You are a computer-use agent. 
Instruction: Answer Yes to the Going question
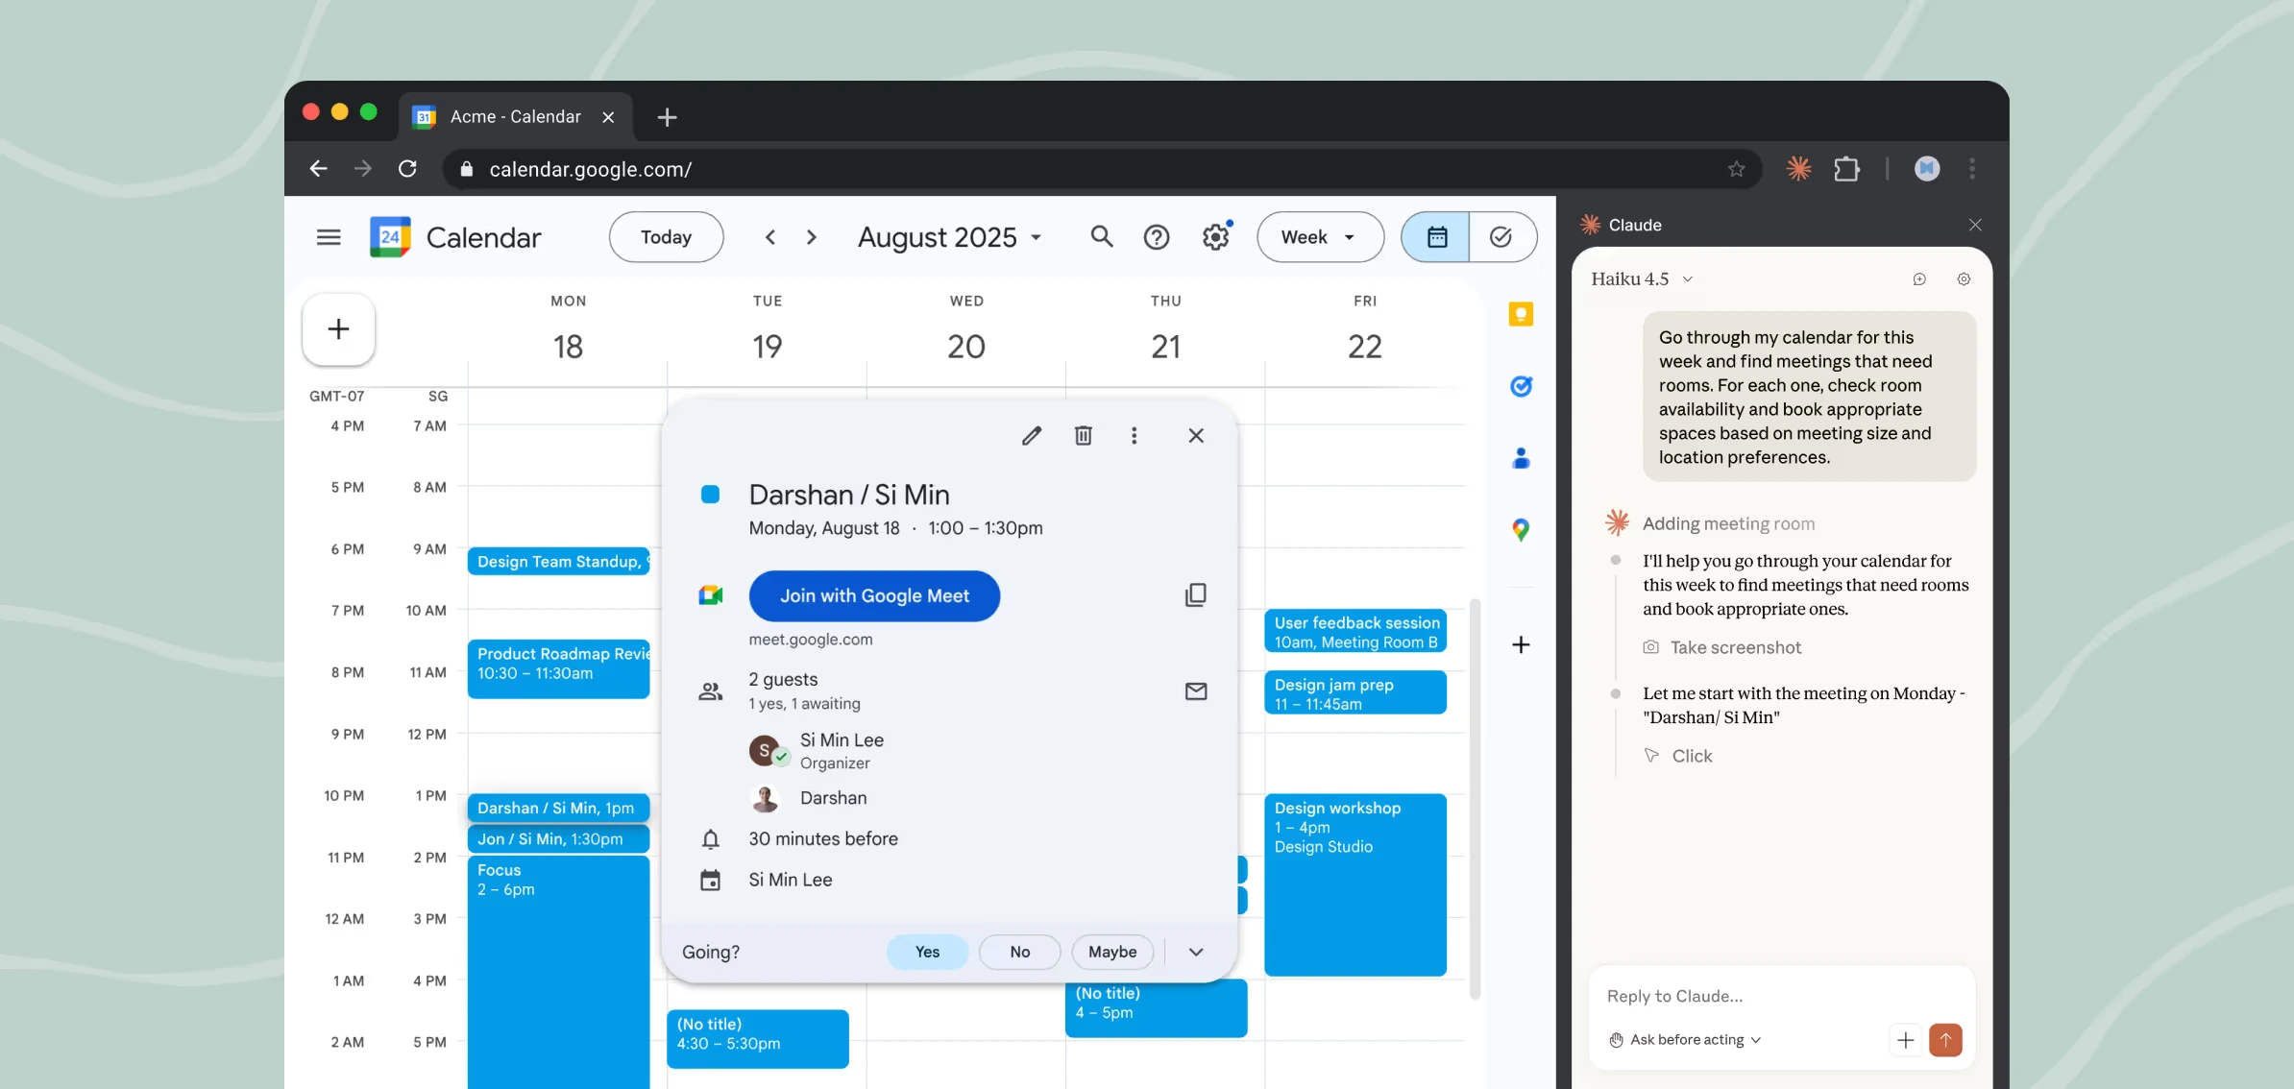point(927,952)
